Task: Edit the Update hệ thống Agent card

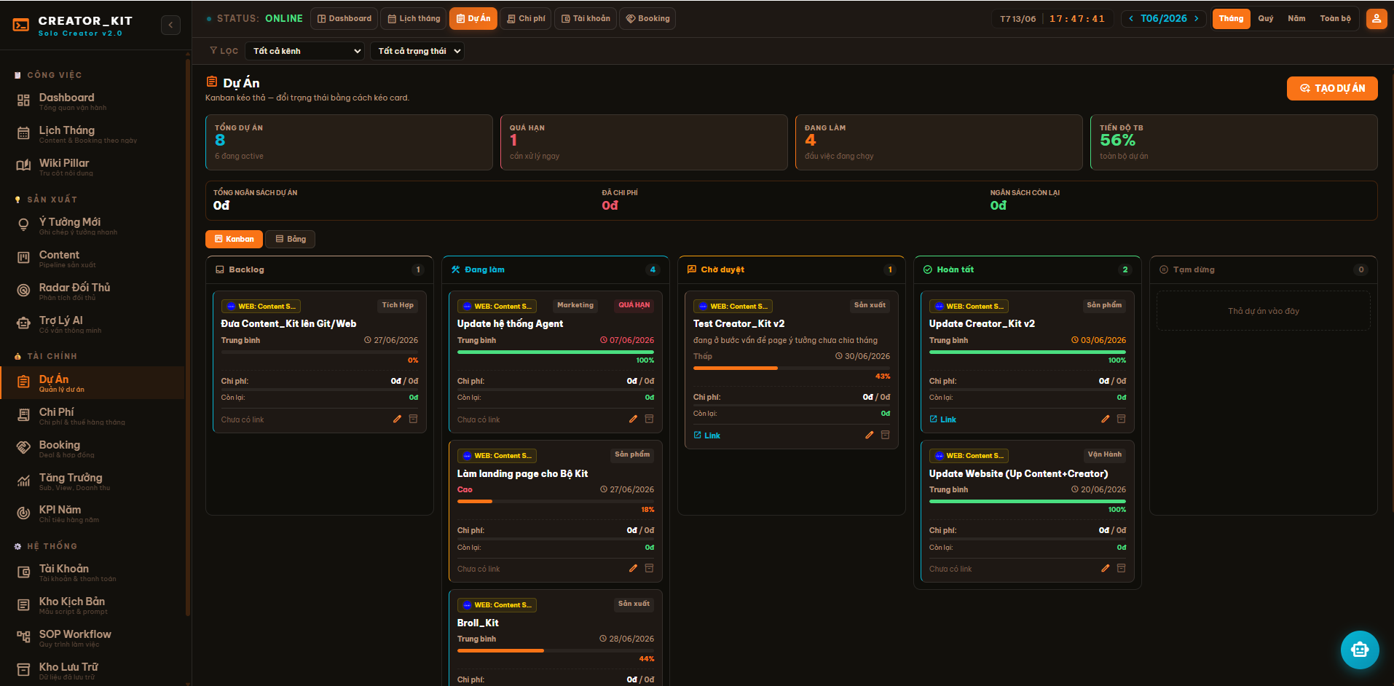Action: click(633, 419)
